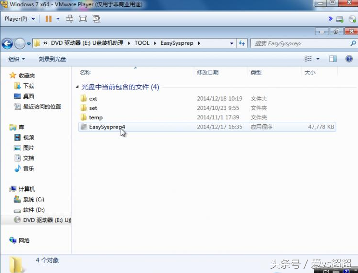Toggle the preview pane
This screenshot has height=273, width=358.
point(332,59)
